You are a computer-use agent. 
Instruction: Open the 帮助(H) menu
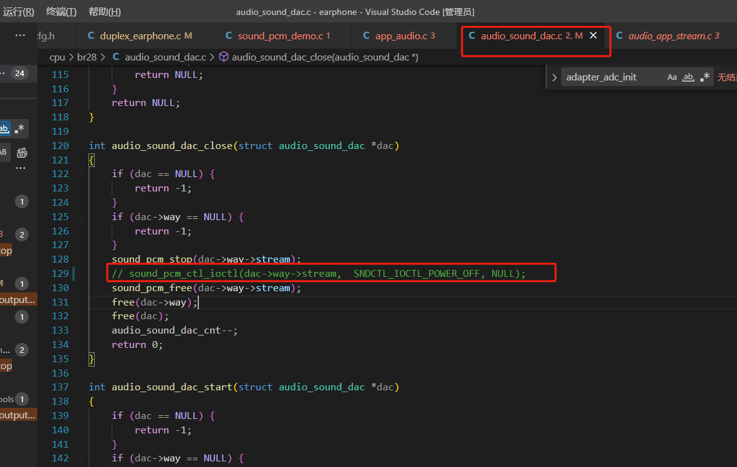coord(104,12)
